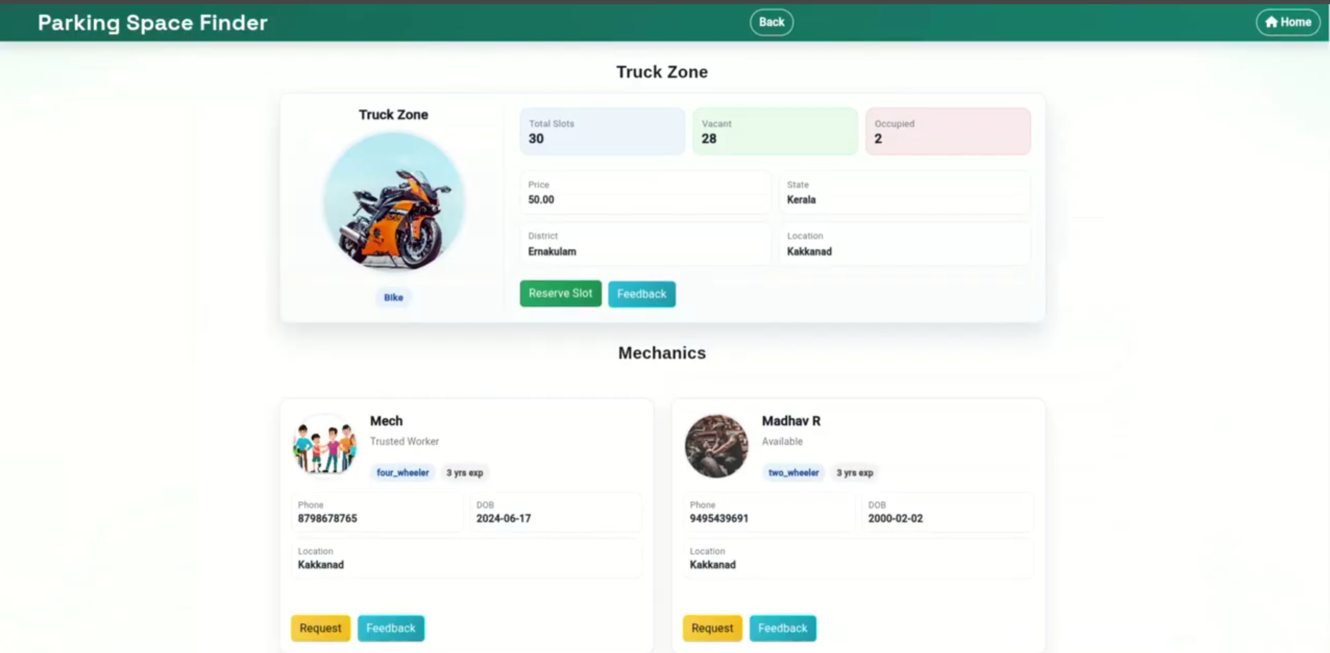This screenshot has height=653, width=1330.
Task: Select the DOB value 2024-06-17
Action: tap(503, 518)
